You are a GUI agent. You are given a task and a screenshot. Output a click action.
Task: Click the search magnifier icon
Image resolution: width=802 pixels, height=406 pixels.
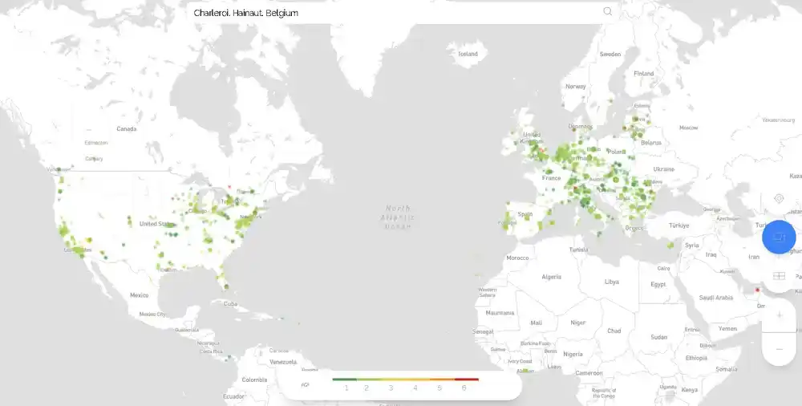coord(607,11)
